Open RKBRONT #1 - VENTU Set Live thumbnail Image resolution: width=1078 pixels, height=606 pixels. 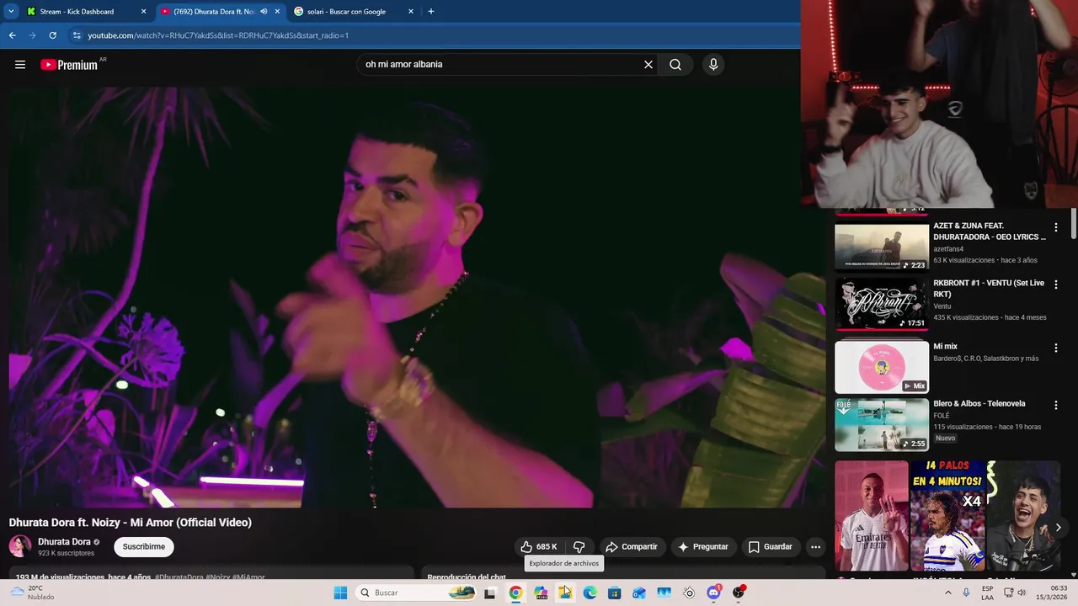882,304
